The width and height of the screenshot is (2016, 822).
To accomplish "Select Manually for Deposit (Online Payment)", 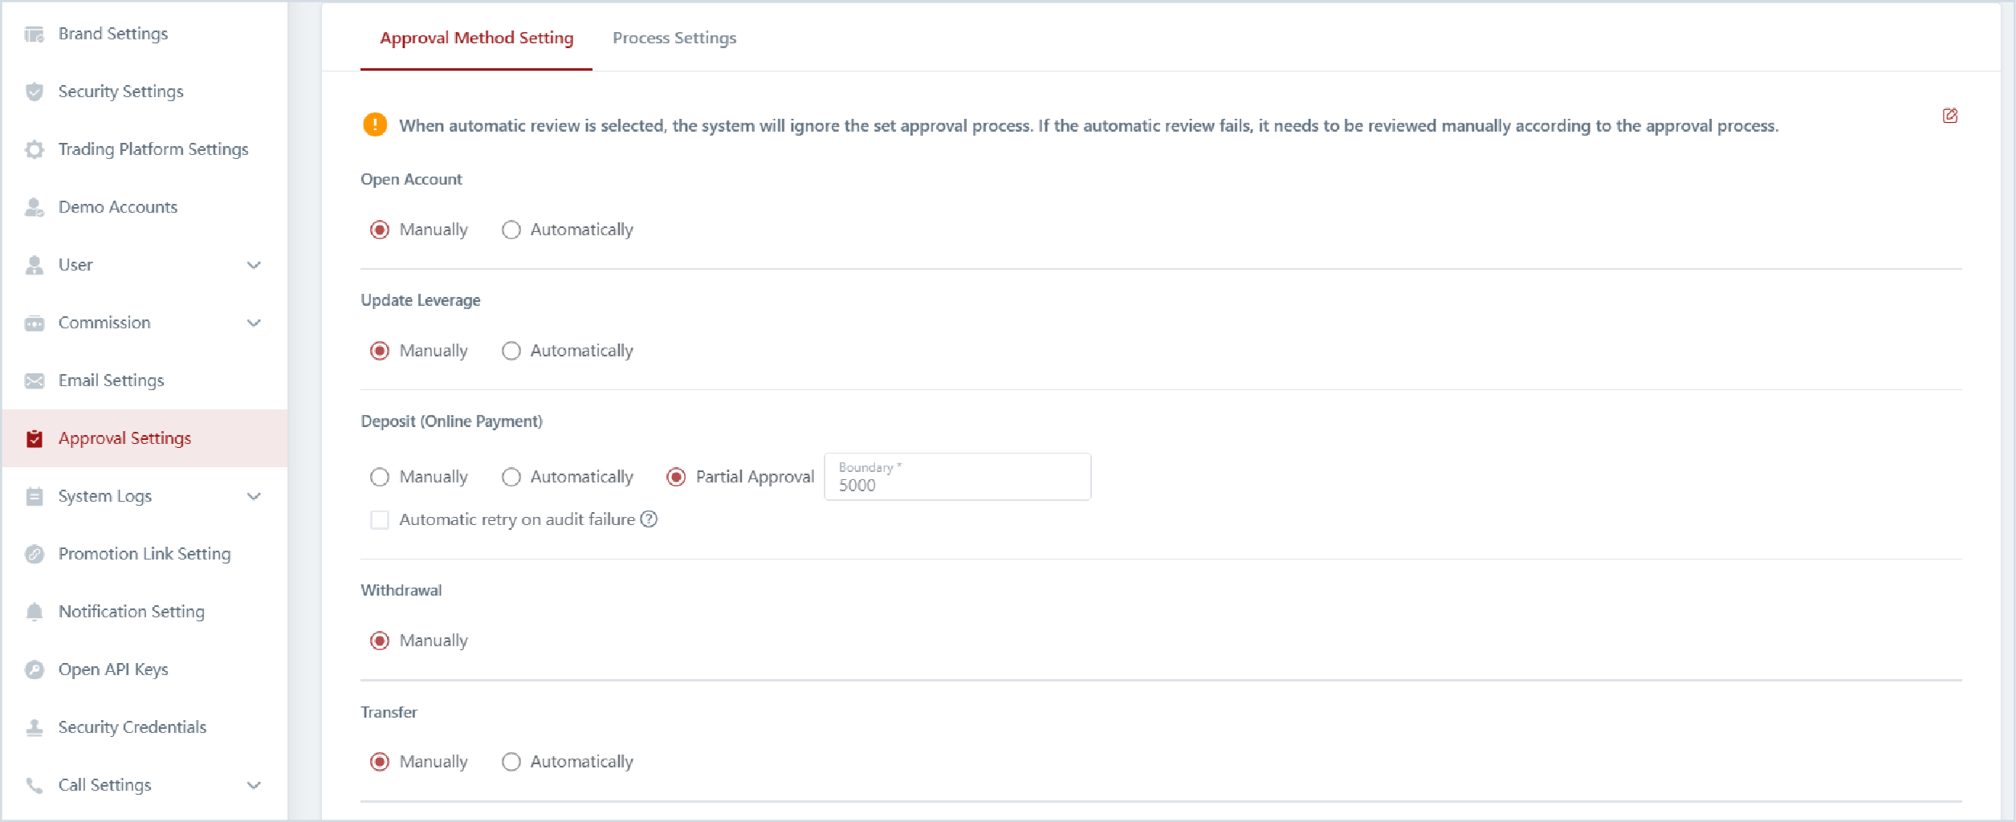I will point(380,478).
